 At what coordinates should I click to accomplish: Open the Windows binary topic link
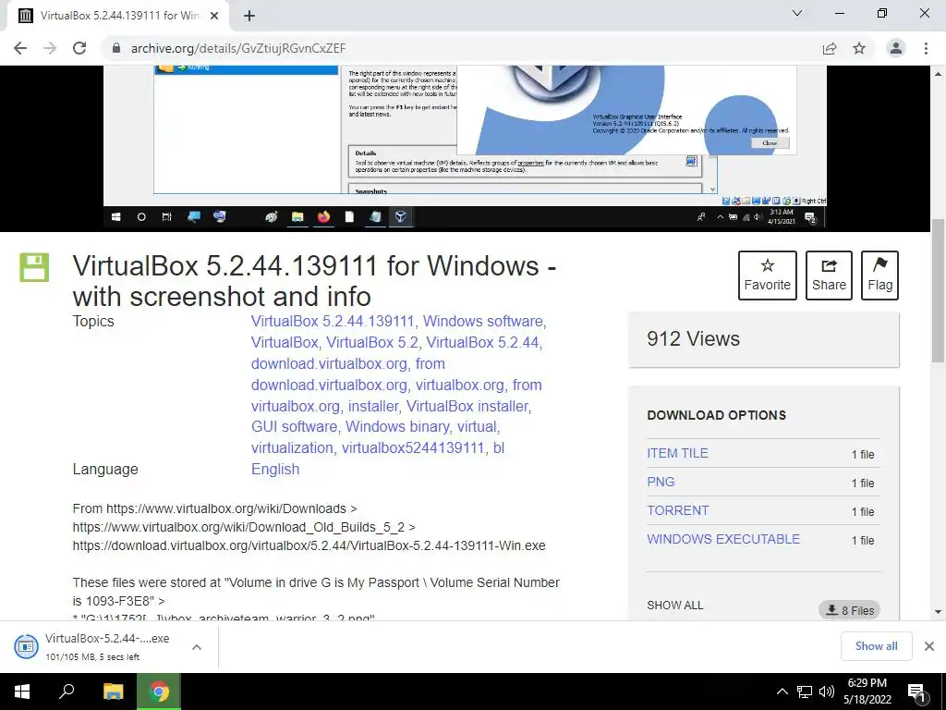click(x=397, y=427)
